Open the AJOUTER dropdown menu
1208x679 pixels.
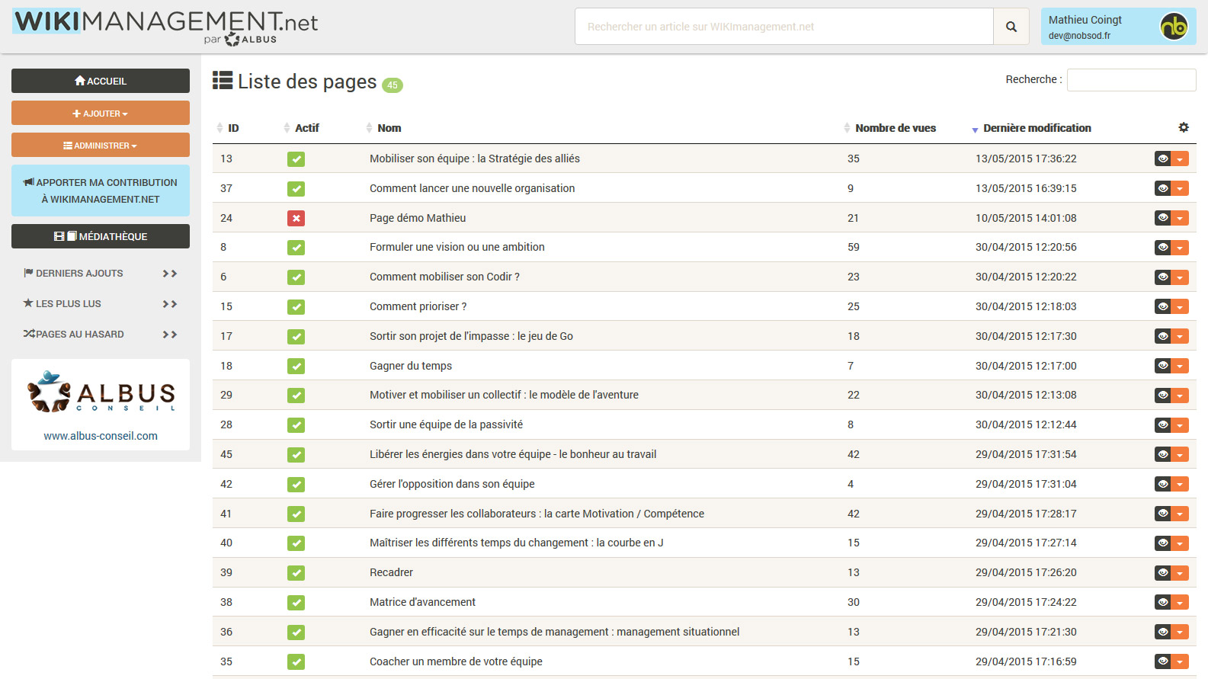tap(101, 113)
